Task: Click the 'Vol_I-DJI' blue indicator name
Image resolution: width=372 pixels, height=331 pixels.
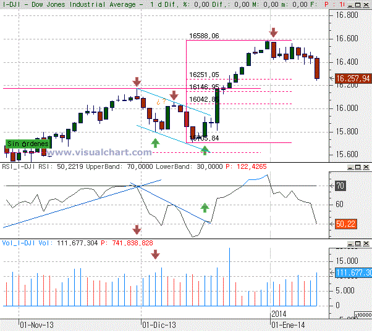Action: 19,243
